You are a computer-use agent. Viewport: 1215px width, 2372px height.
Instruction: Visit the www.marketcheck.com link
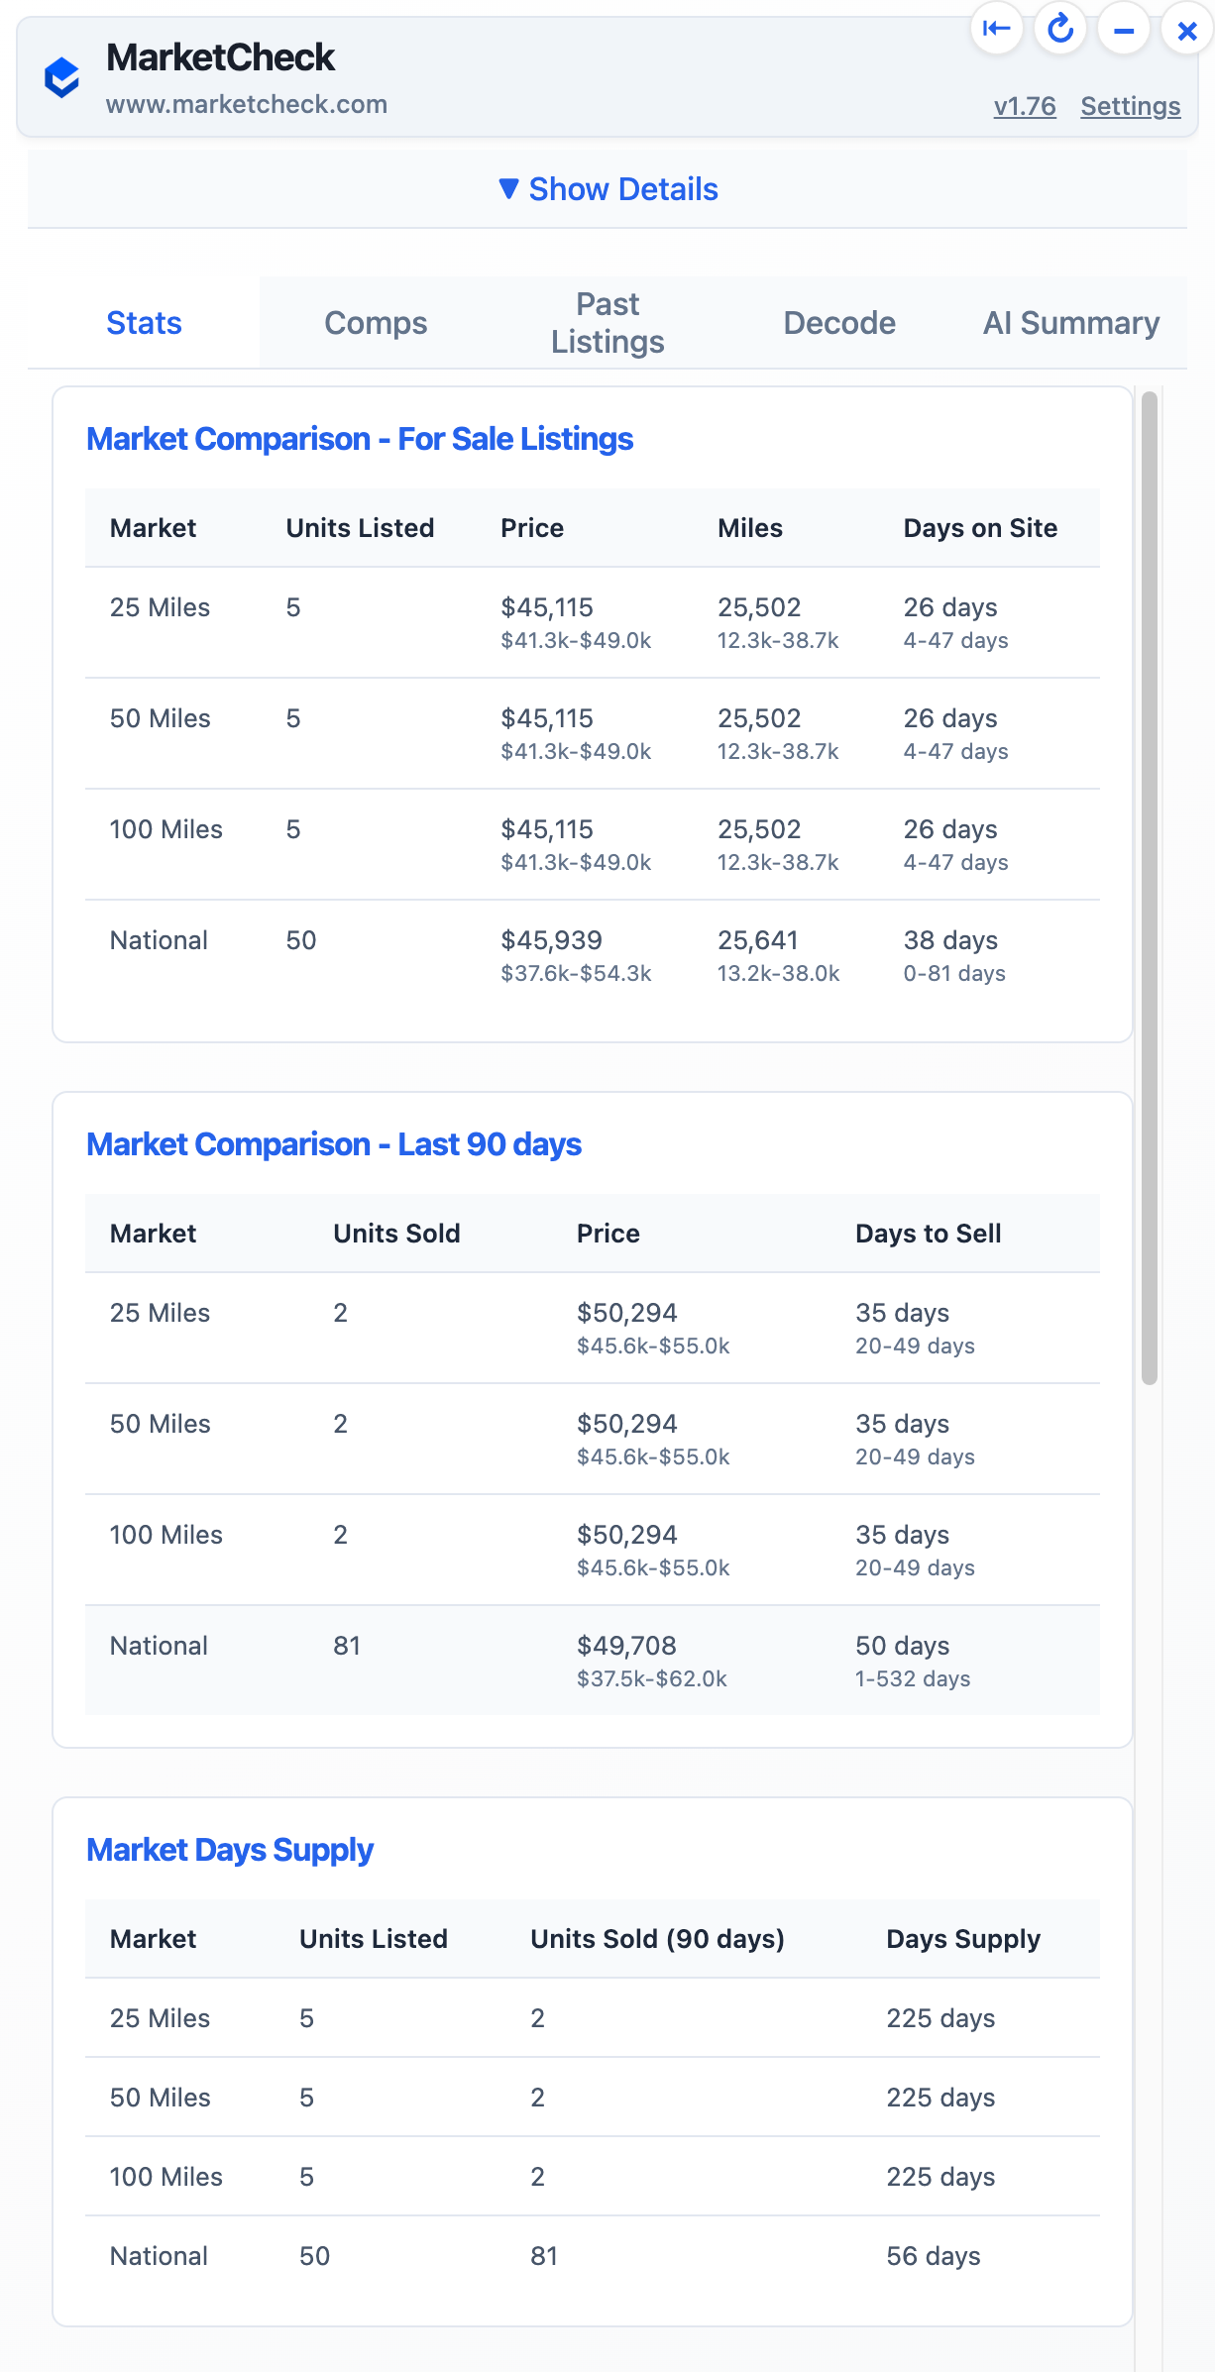(x=247, y=104)
